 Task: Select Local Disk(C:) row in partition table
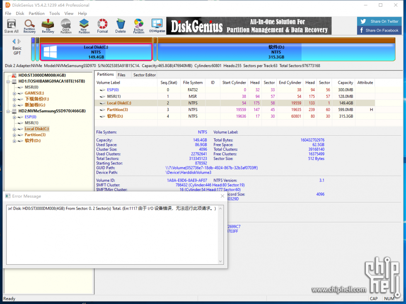pos(235,103)
